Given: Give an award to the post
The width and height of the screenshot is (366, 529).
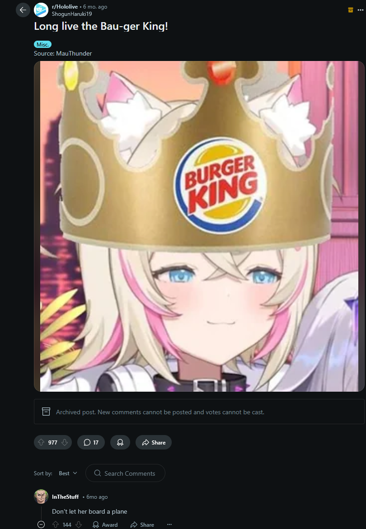Looking at the screenshot, I should tap(120, 442).
